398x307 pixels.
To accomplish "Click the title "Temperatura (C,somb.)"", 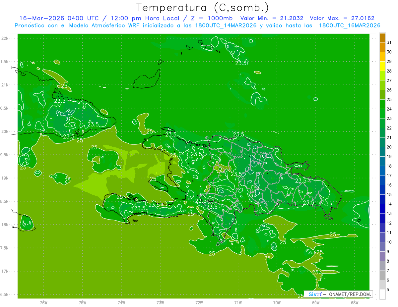I will [x=202, y=8].
